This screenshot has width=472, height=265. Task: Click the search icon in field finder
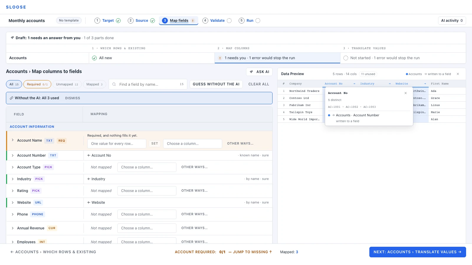[114, 84]
